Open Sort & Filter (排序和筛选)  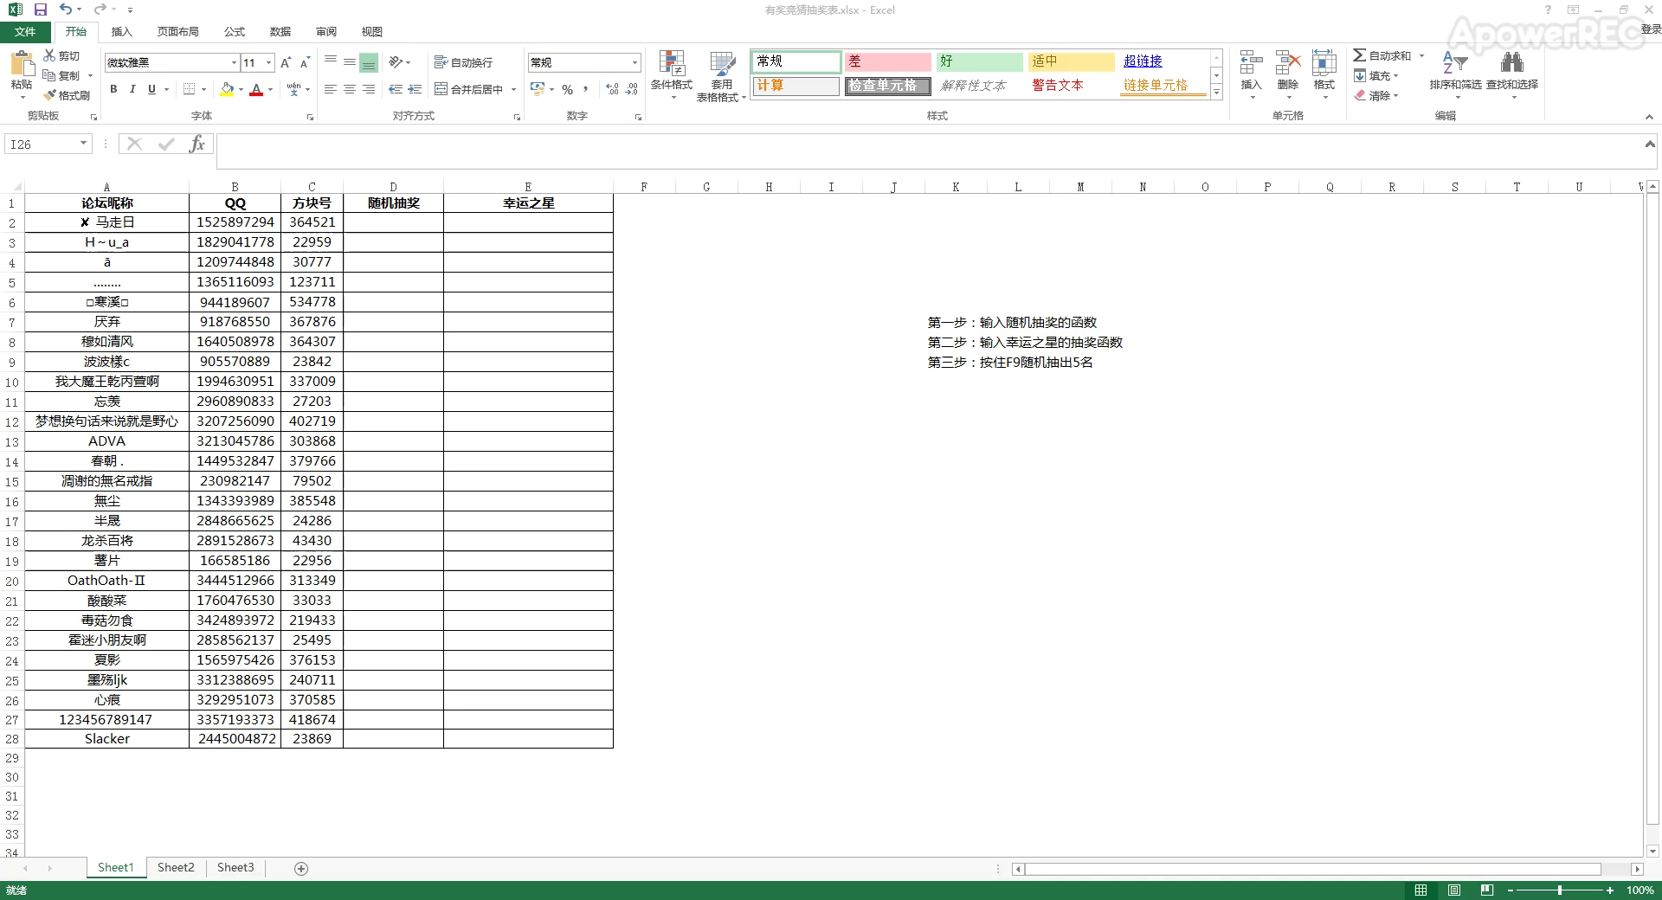pos(1455,74)
